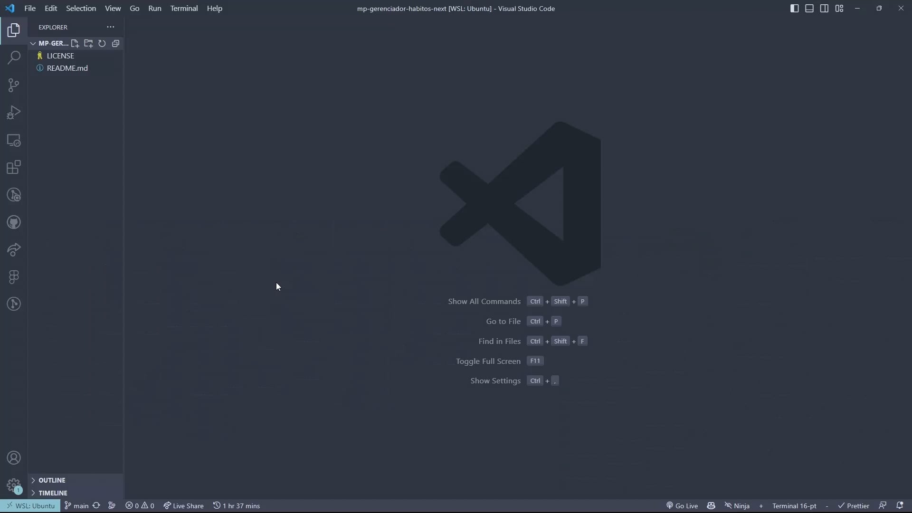Image resolution: width=912 pixels, height=513 pixels.
Task: Open the Run and Debug view
Action: coord(14,113)
